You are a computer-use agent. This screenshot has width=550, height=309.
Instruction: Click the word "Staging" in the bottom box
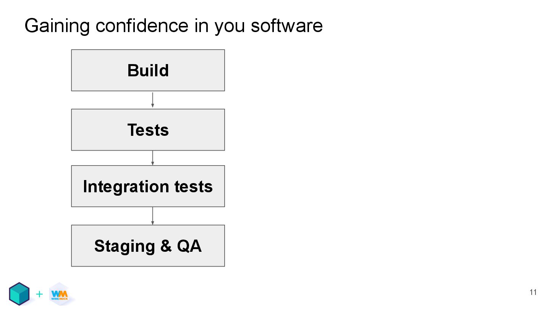(x=125, y=246)
